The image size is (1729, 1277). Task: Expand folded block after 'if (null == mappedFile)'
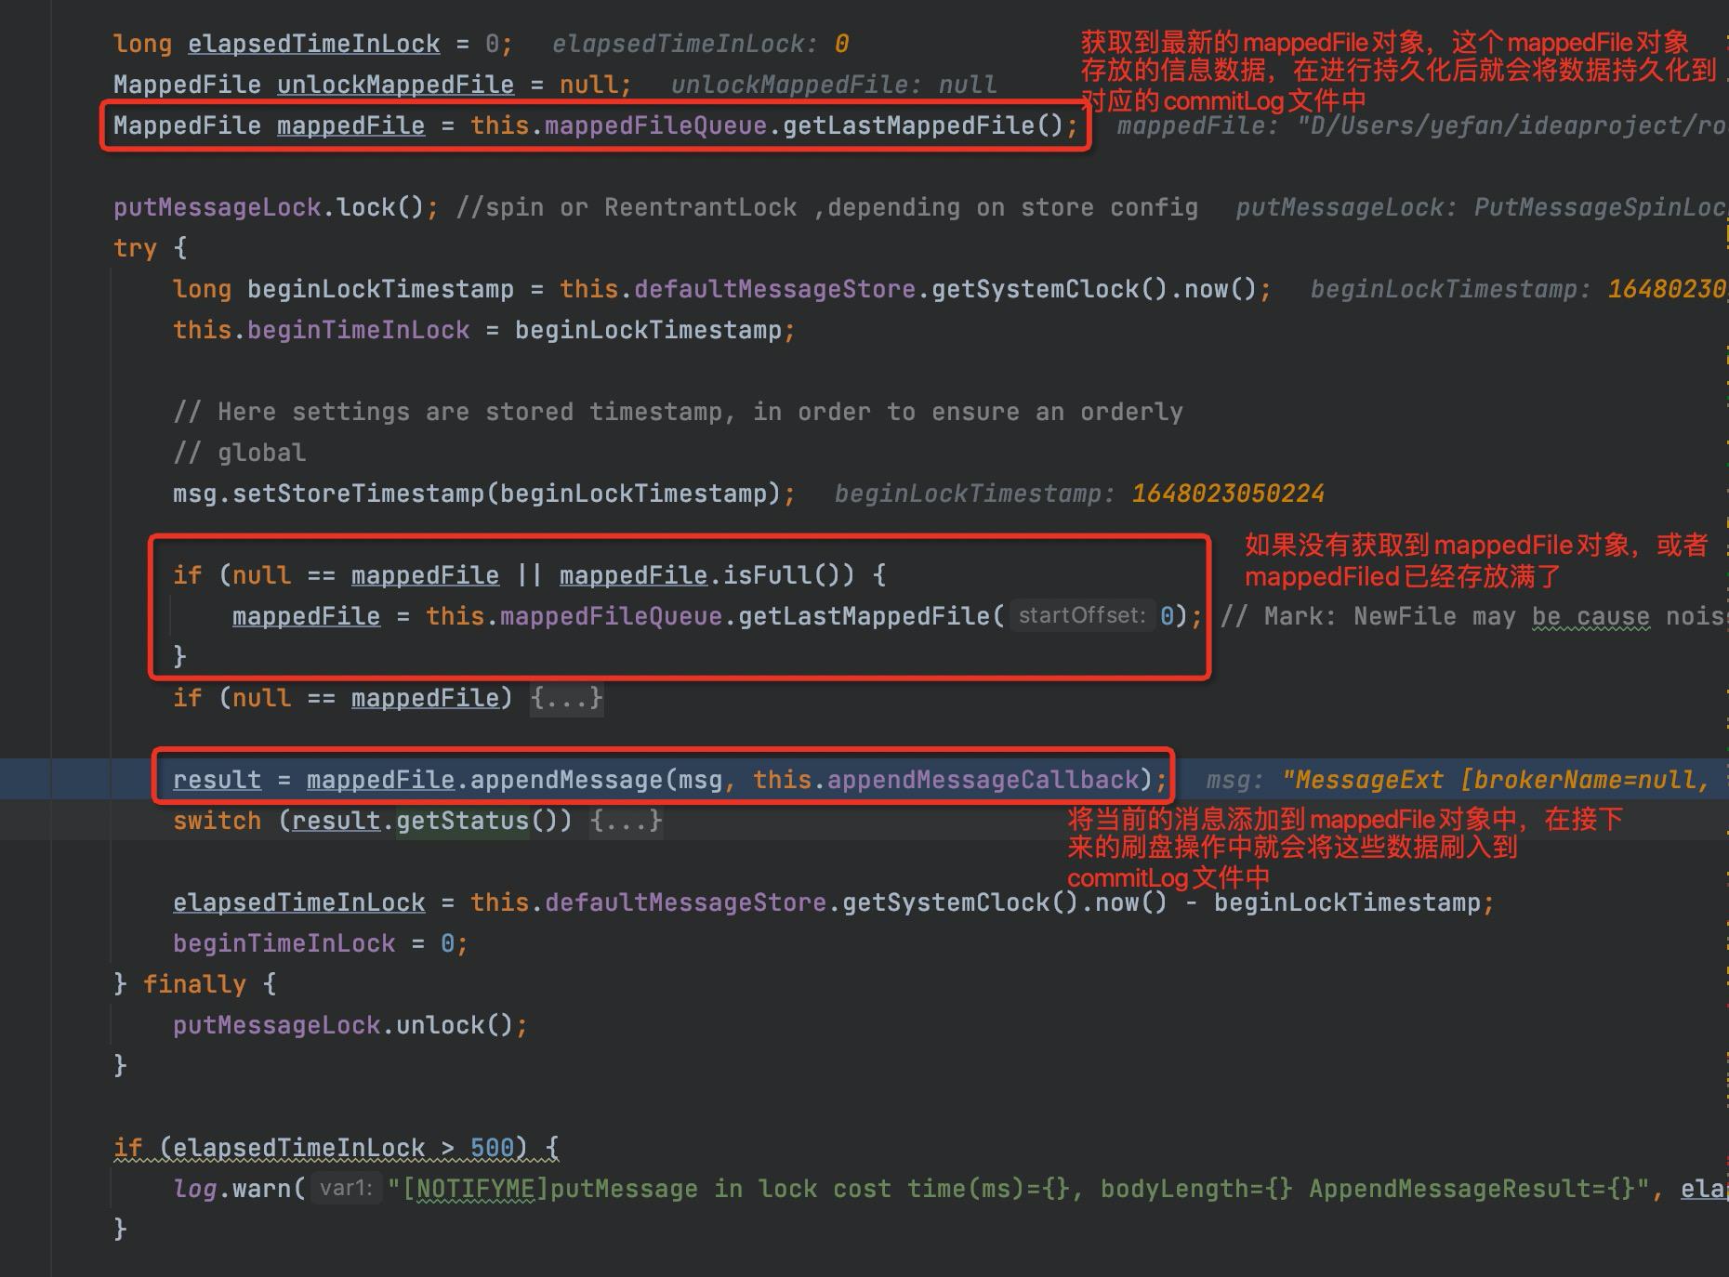pos(567,698)
